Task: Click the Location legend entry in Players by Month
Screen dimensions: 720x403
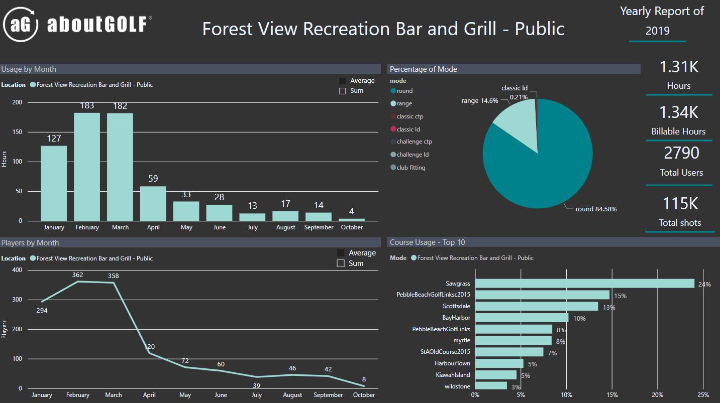Action: [x=91, y=258]
